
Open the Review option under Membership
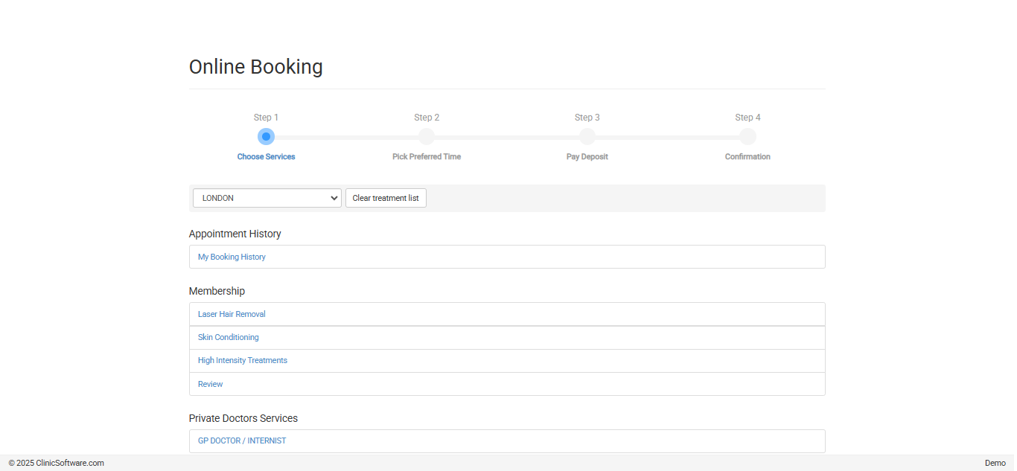[210, 383]
